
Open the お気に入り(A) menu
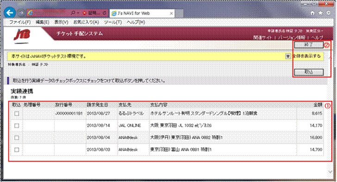coord(86,22)
